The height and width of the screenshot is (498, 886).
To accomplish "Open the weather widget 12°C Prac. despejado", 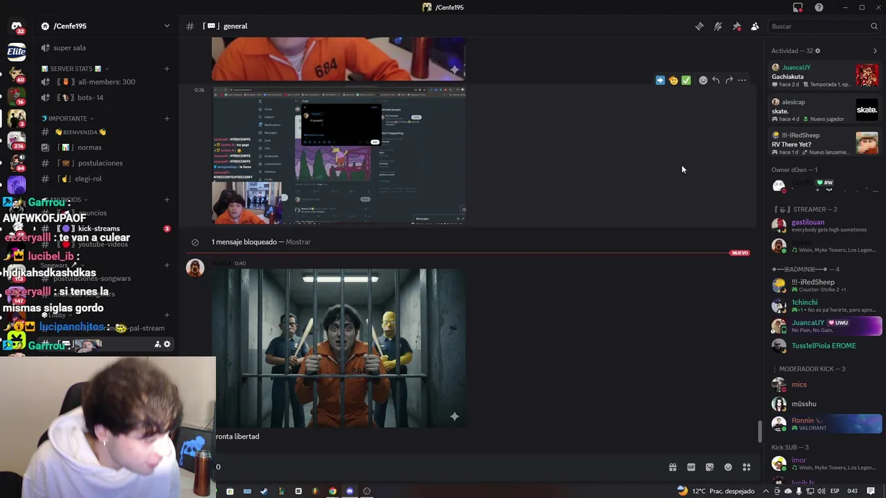I will [x=716, y=491].
